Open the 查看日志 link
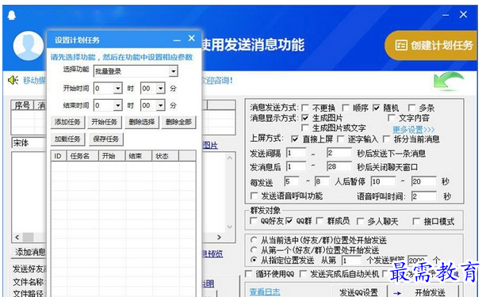 pos(265,291)
